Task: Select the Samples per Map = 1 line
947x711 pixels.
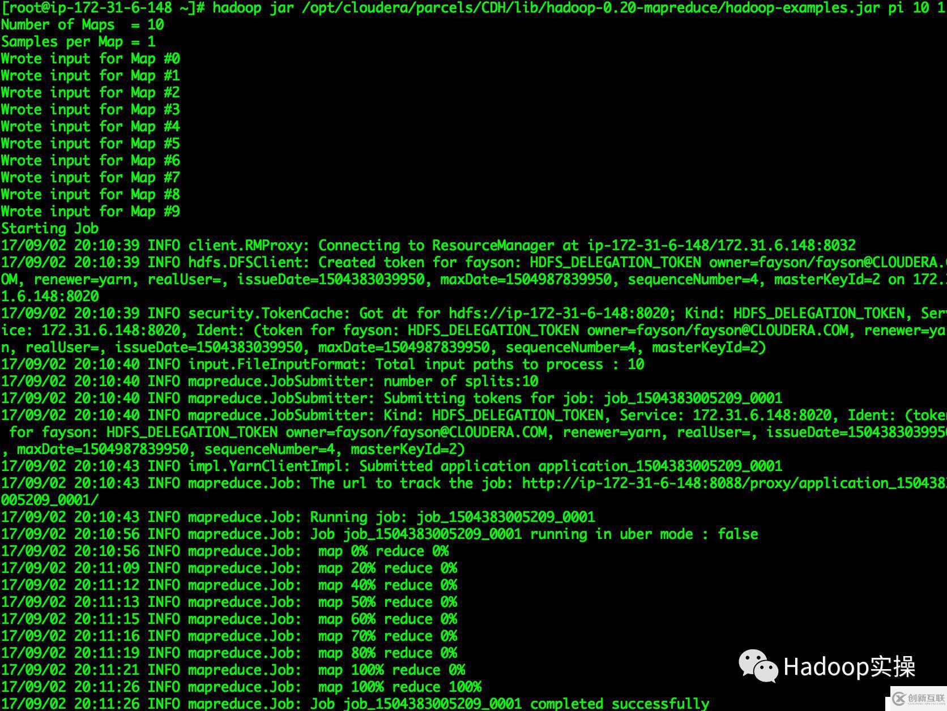Action: click(x=77, y=41)
